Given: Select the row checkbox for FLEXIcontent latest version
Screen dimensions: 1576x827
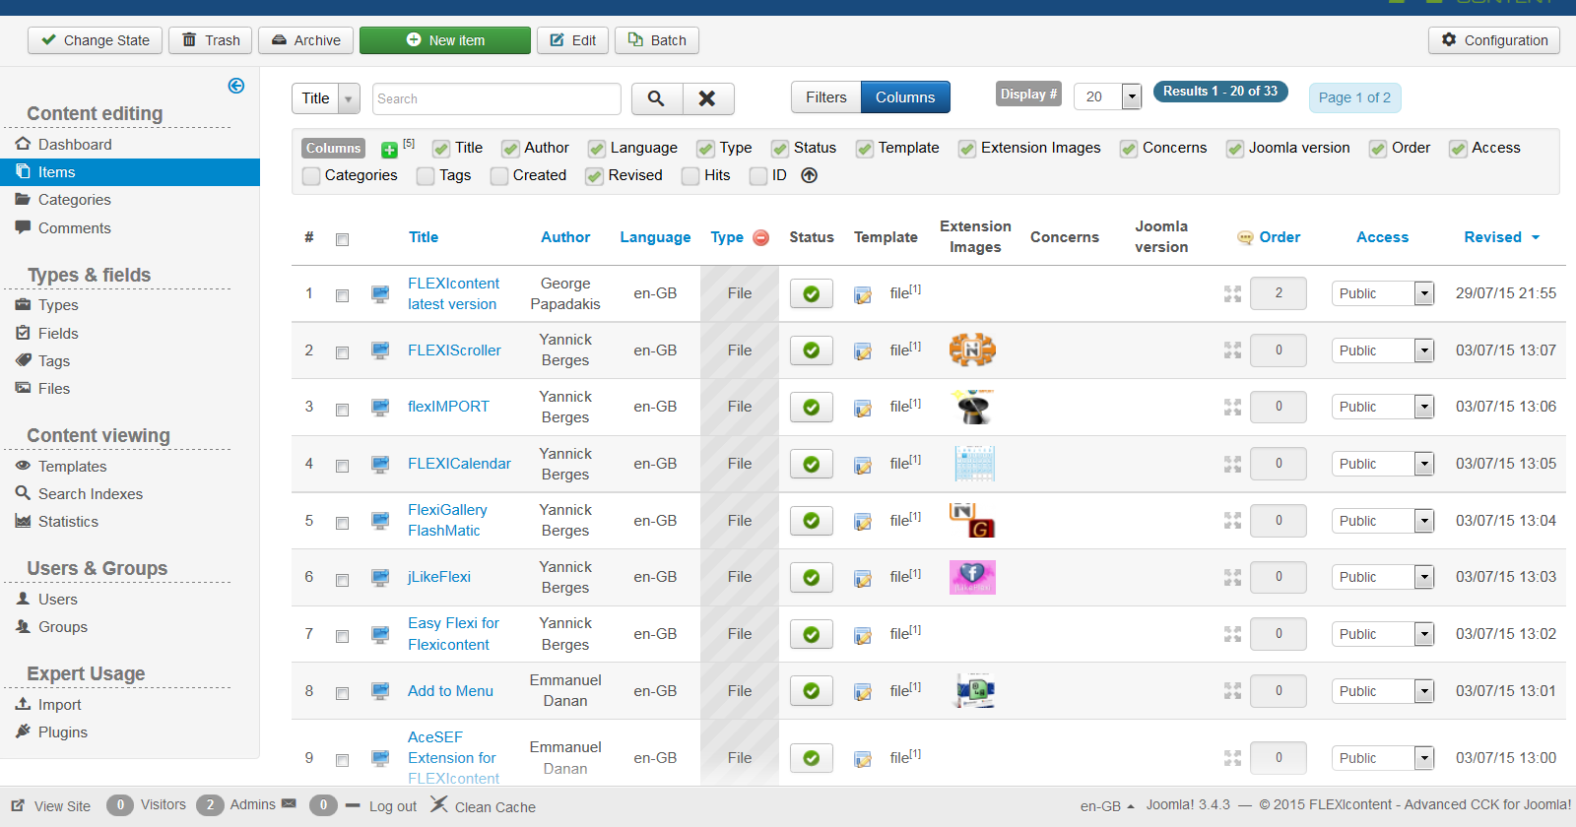Looking at the screenshot, I should 342,295.
